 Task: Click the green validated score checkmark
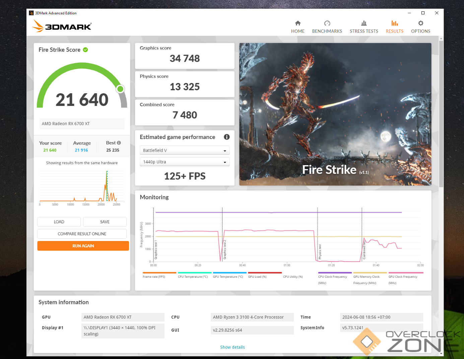85,50
